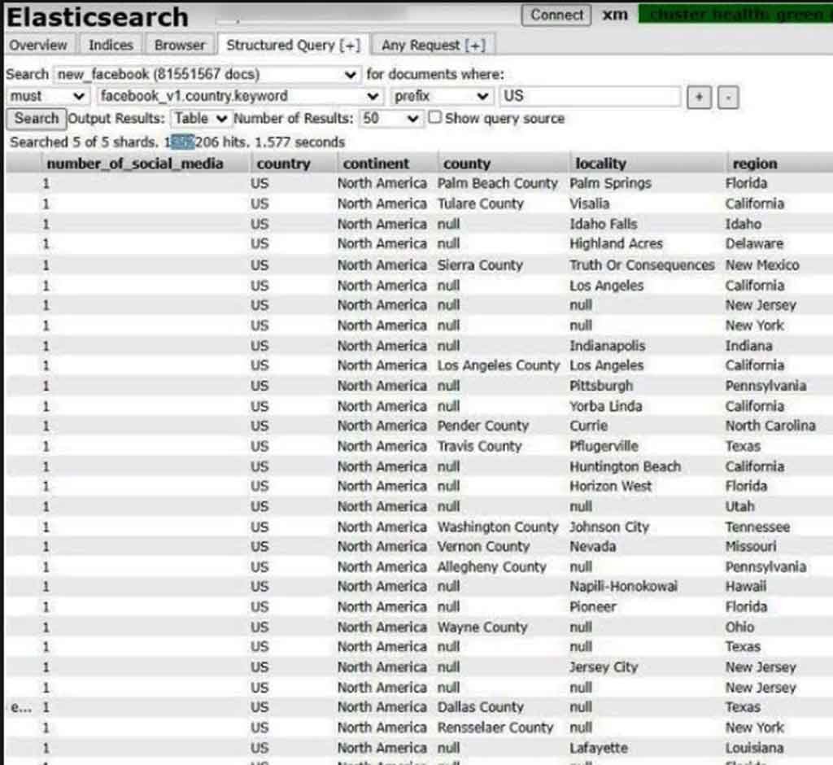Click the New Mexico region cell
This screenshot has width=833, height=765.
coord(761,264)
